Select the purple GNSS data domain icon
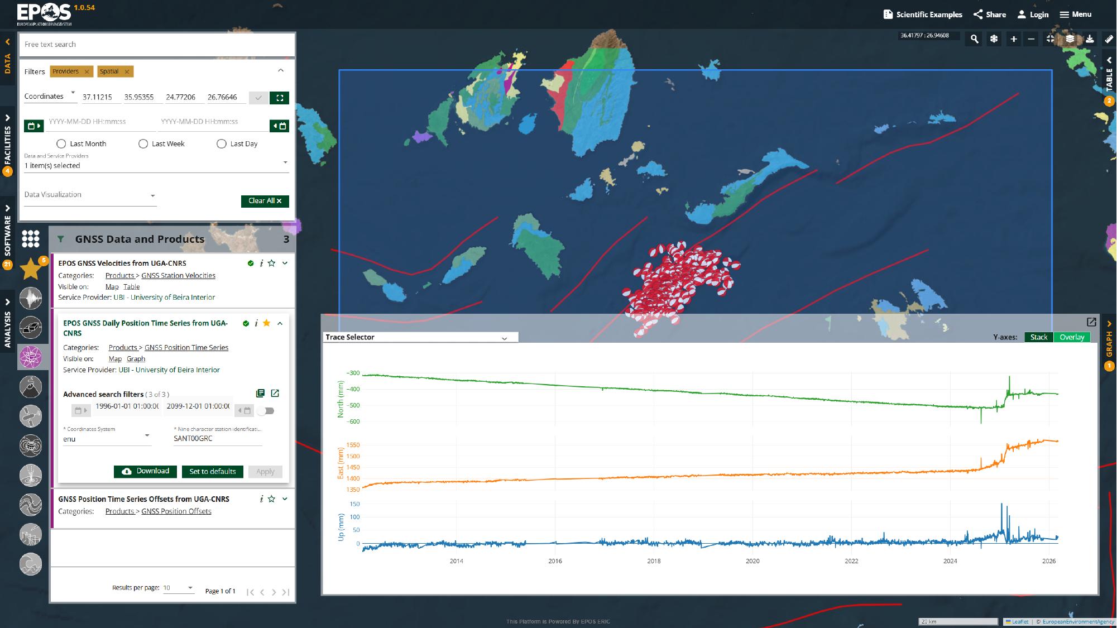This screenshot has height=628, width=1117. [31, 357]
